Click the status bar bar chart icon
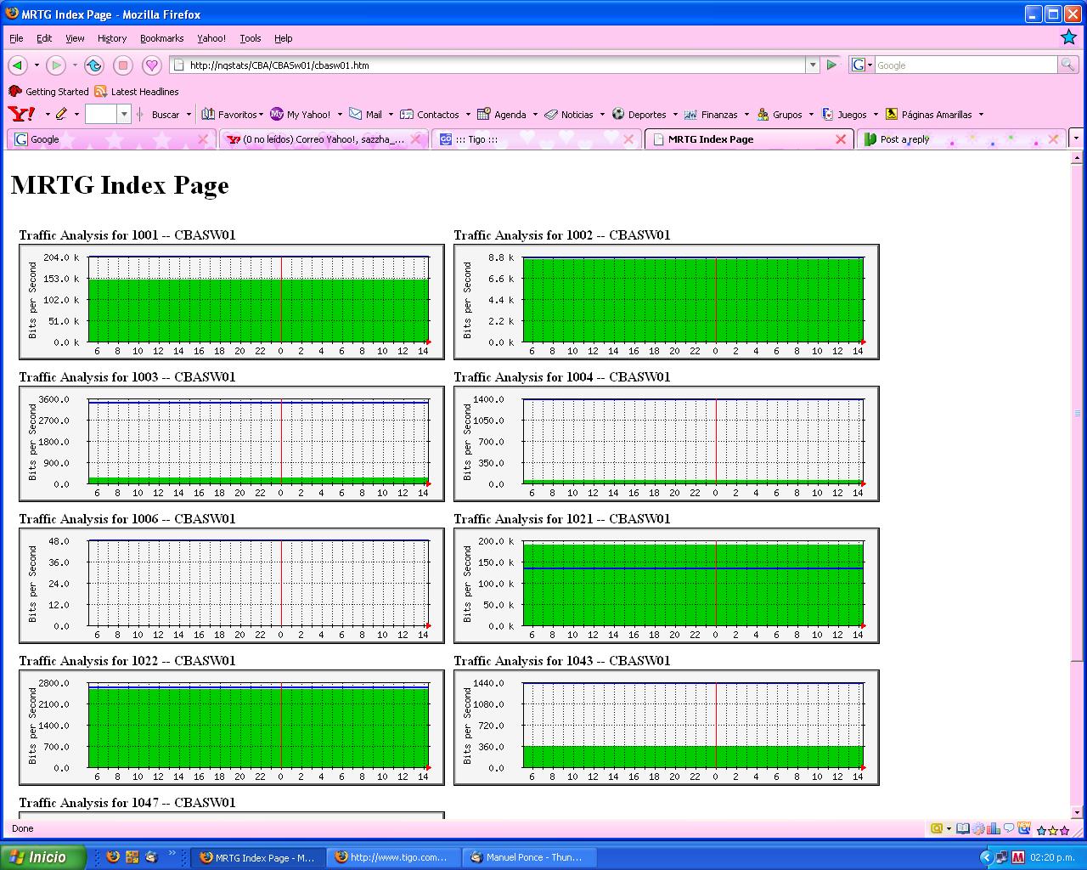 pyautogui.click(x=994, y=828)
